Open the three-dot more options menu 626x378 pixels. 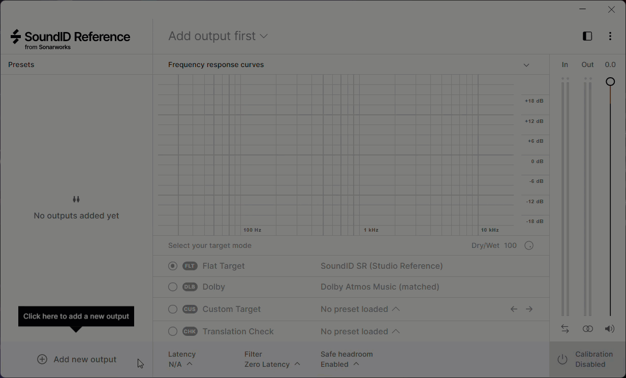[x=610, y=36]
